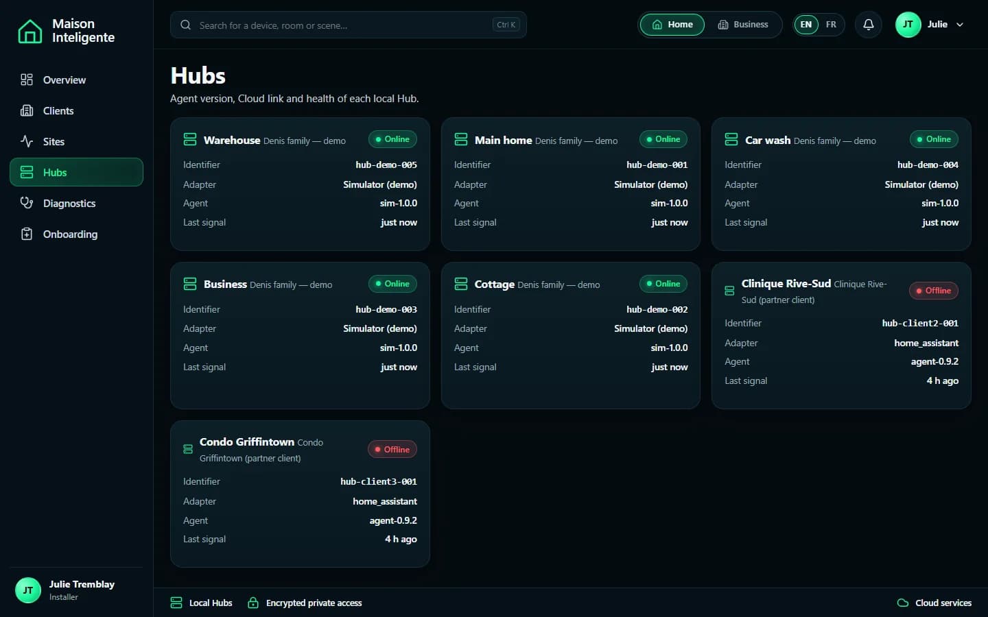Click the Warehouse hub title
This screenshot has height=617, width=988.
[x=232, y=140]
